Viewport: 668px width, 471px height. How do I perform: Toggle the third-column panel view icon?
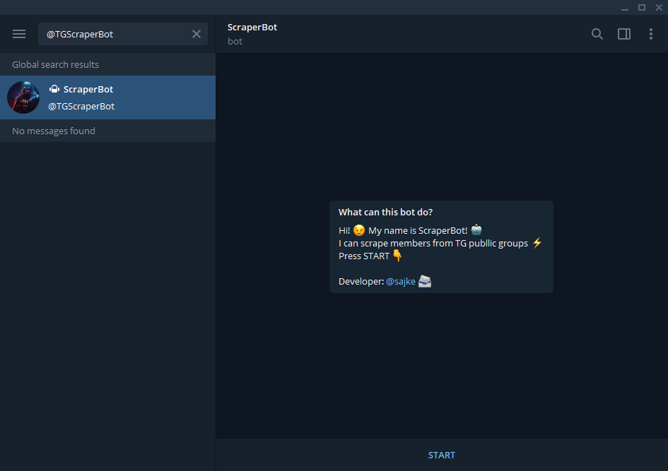tap(623, 33)
